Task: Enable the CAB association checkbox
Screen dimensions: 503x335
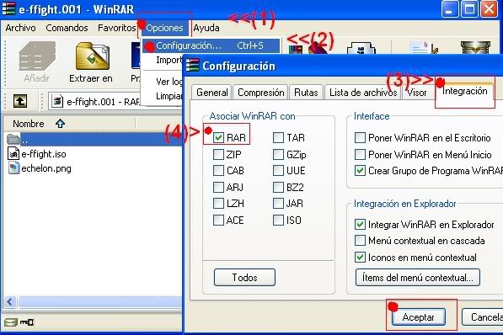Action: 218,170
